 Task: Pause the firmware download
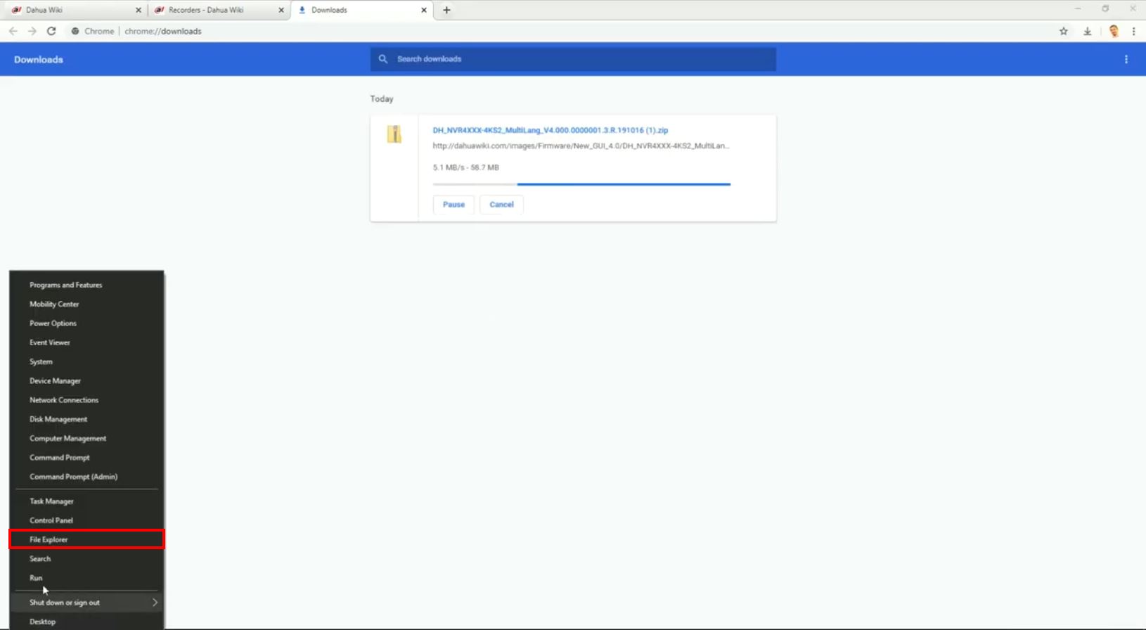[453, 205]
